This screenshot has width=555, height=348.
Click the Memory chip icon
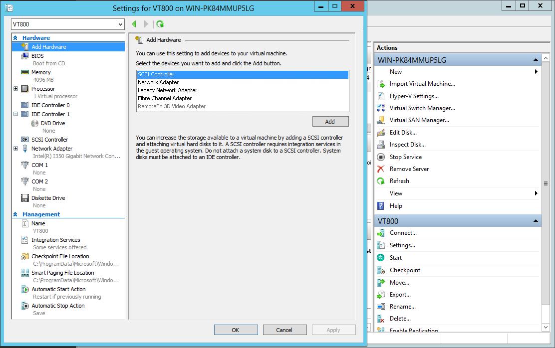tap(25, 72)
